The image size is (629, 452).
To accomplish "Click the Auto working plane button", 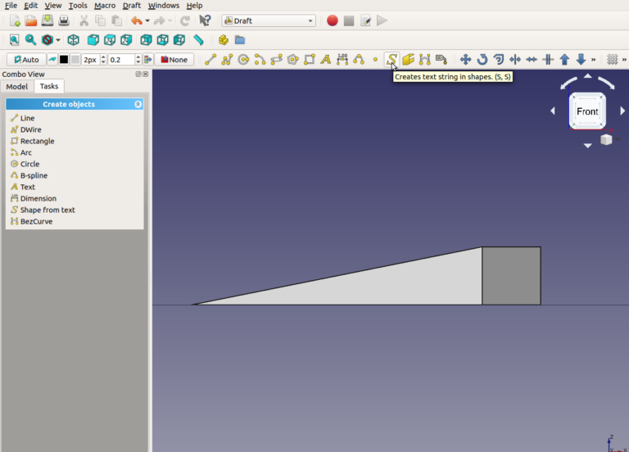I will [x=26, y=60].
